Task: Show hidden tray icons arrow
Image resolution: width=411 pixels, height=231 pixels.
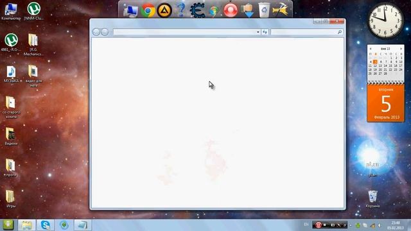Action: [x=351, y=225]
